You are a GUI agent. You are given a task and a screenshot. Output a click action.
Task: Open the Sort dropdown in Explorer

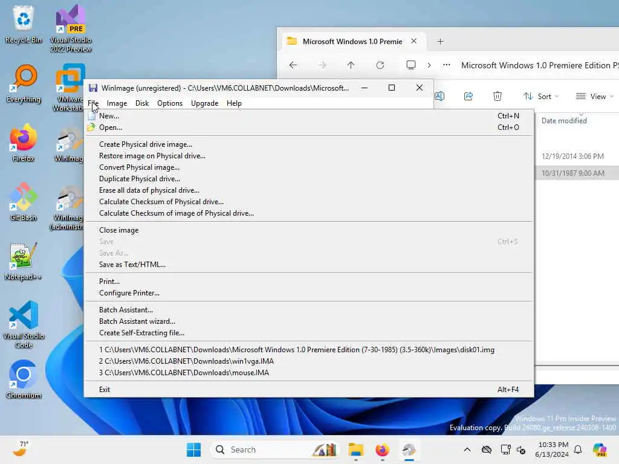pyautogui.click(x=541, y=96)
